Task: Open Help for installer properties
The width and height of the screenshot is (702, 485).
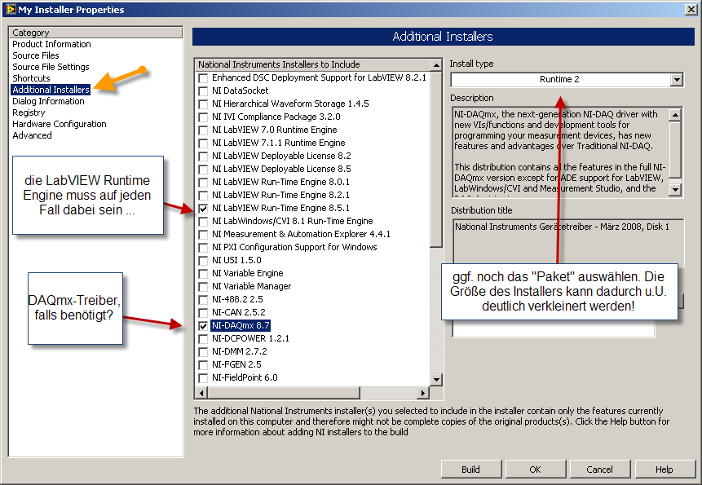Action: click(664, 470)
